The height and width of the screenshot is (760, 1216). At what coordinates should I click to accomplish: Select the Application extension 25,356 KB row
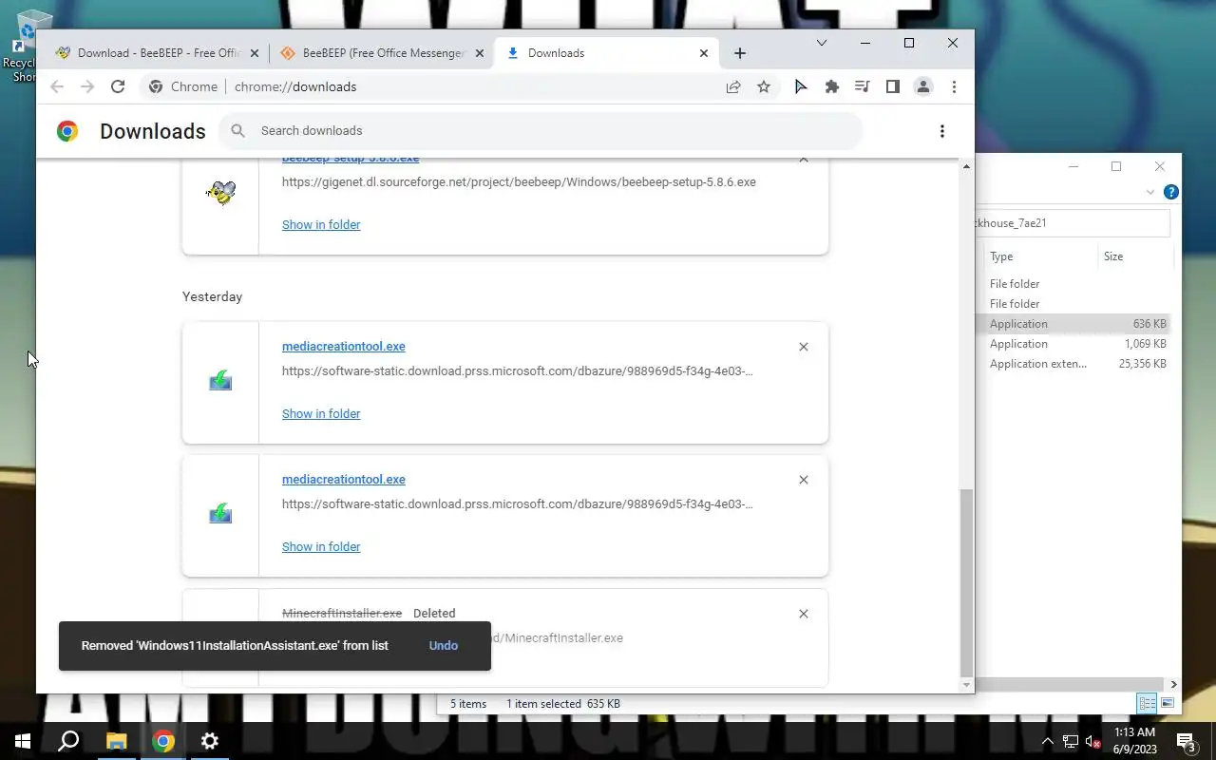[1074, 364]
